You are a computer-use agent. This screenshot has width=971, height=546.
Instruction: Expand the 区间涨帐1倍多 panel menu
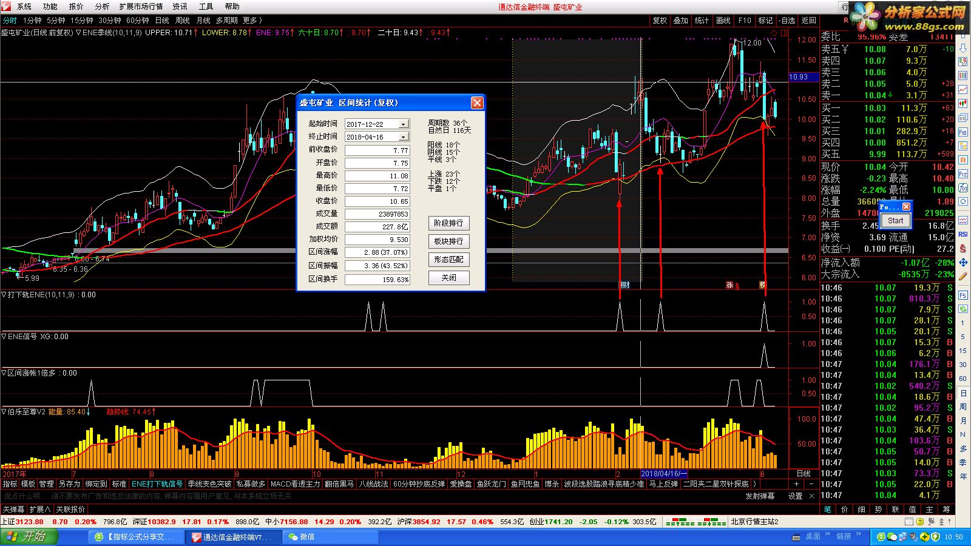tap(4, 373)
